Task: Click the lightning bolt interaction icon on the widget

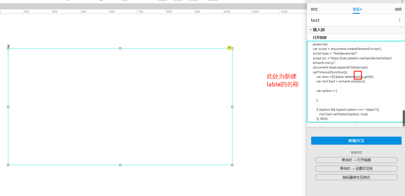Action: click(229, 48)
